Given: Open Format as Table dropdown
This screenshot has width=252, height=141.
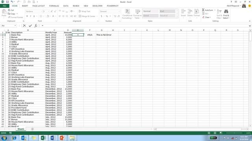Looking at the screenshot, I should [137, 14].
